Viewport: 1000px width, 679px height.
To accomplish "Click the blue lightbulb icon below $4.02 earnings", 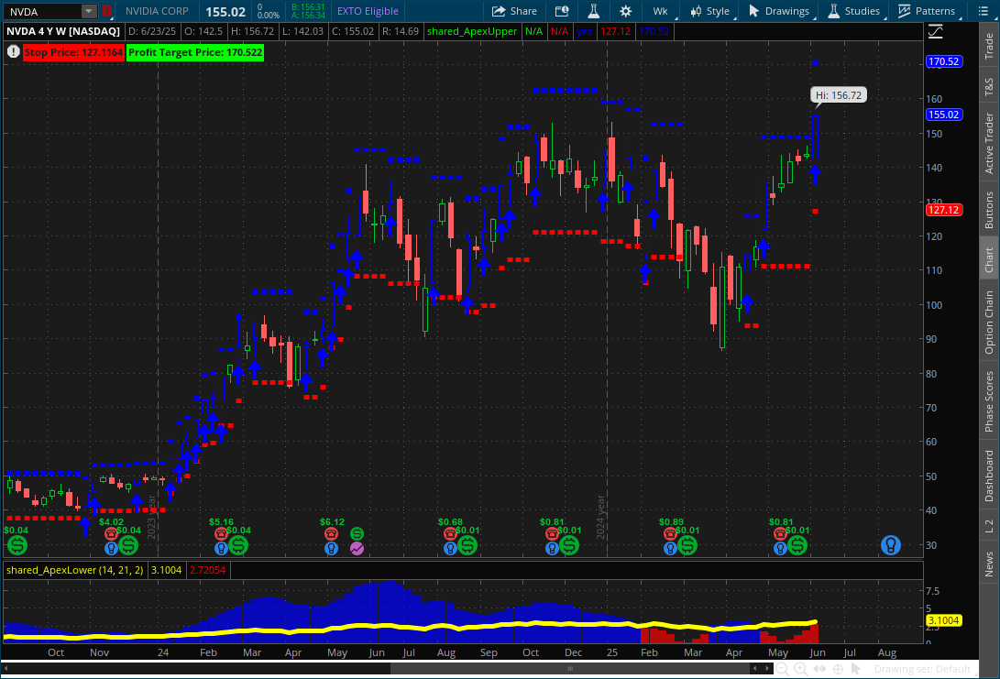I will click(x=111, y=548).
